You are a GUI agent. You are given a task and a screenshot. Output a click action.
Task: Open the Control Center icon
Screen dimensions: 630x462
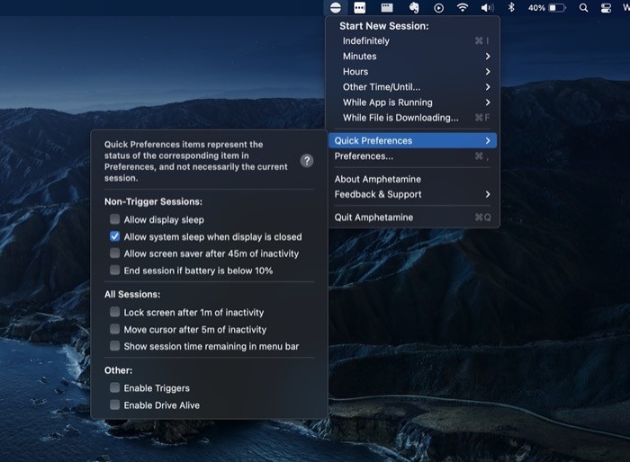[606, 7]
